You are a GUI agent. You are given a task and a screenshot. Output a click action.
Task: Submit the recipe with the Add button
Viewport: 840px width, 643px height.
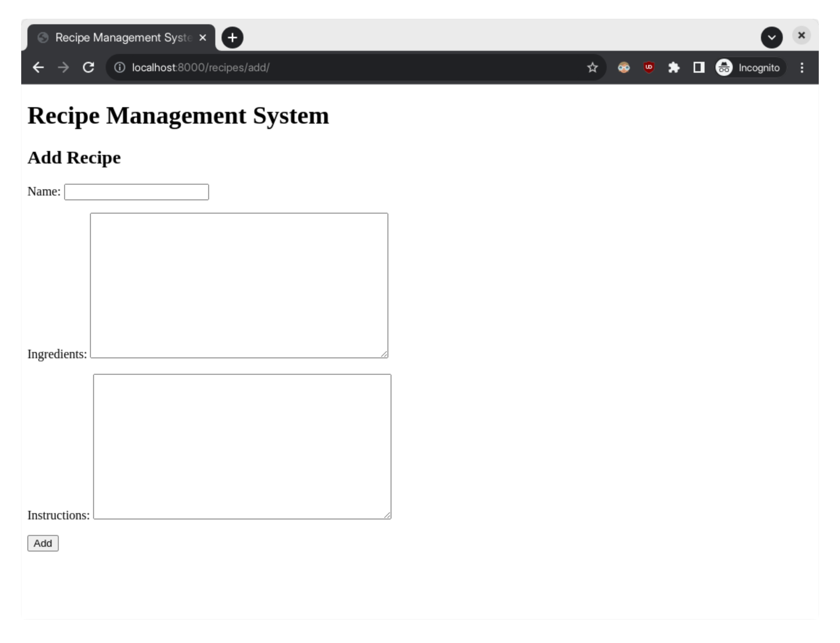pos(43,543)
